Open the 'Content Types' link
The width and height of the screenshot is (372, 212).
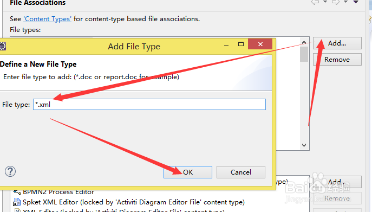click(47, 19)
